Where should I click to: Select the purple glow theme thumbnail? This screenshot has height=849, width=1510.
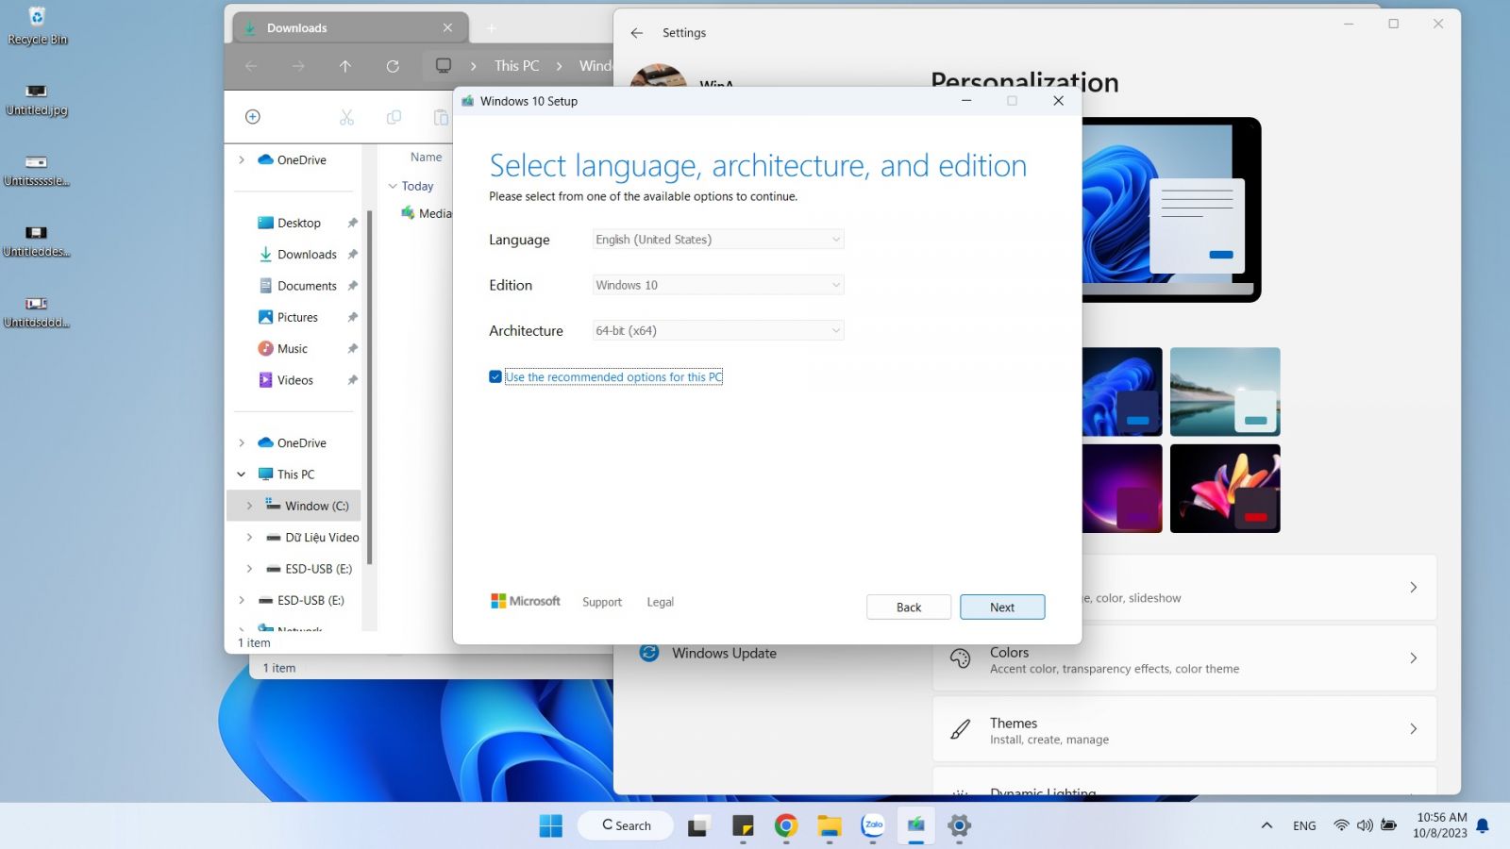click(1122, 489)
